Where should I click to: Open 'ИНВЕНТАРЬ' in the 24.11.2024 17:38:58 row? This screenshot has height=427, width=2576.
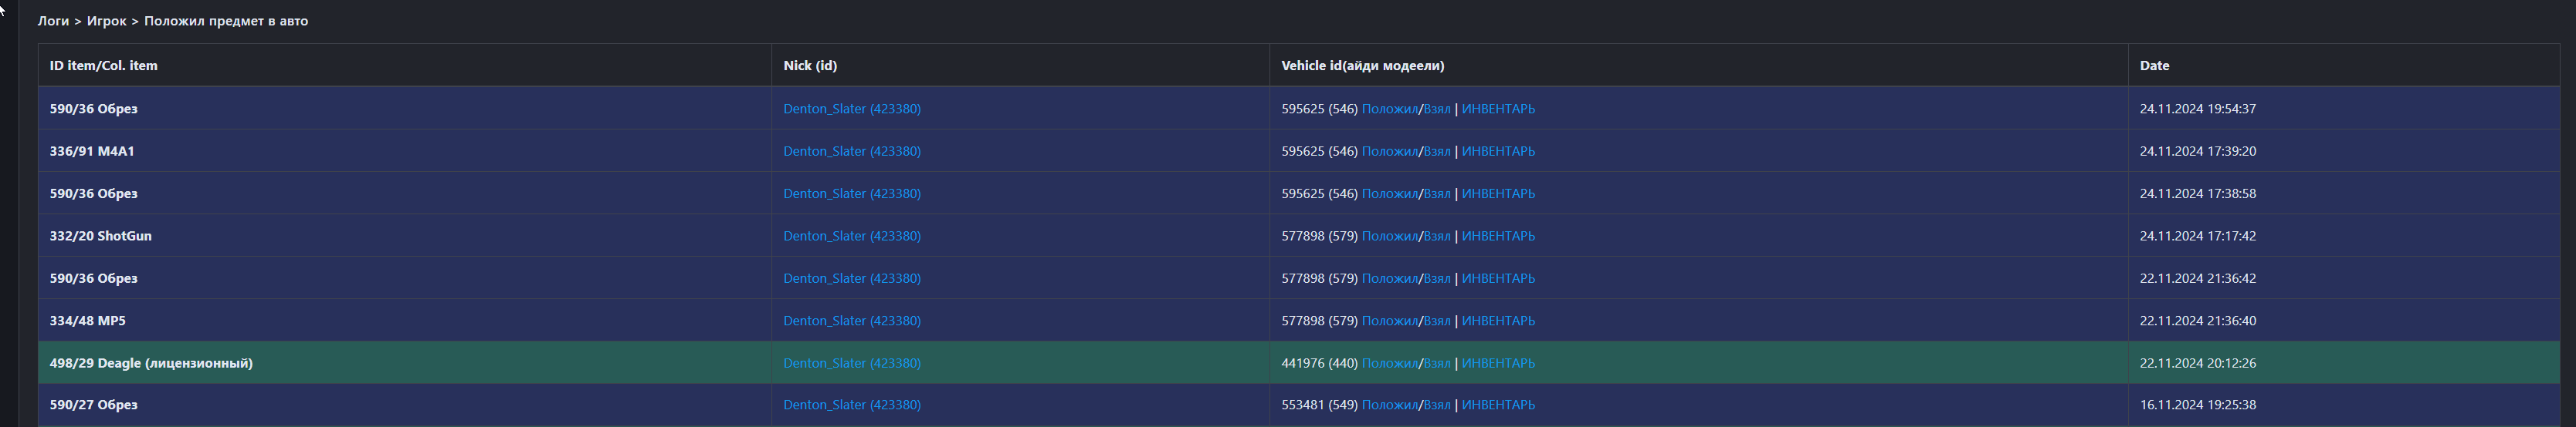[x=1497, y=193]
